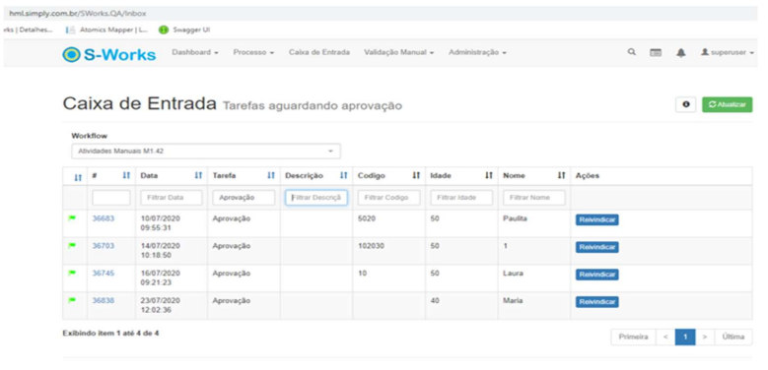Click the S-Works logo

point(109,55)
